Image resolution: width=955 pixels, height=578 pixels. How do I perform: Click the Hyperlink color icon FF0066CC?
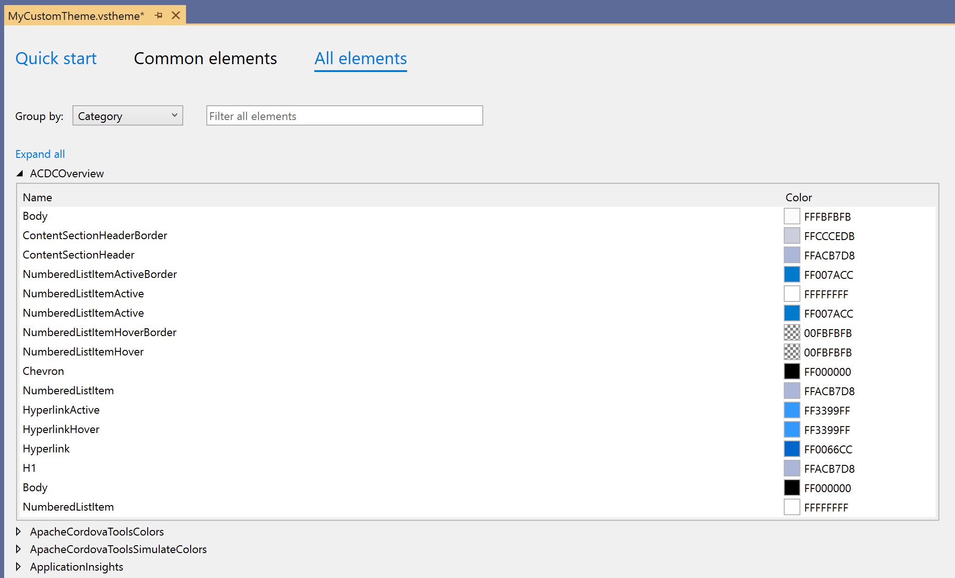(x=790, y=449)
